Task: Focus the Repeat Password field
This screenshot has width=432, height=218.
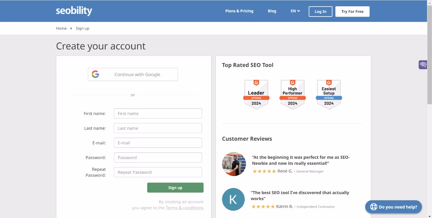Action: [x=158, y=172]
